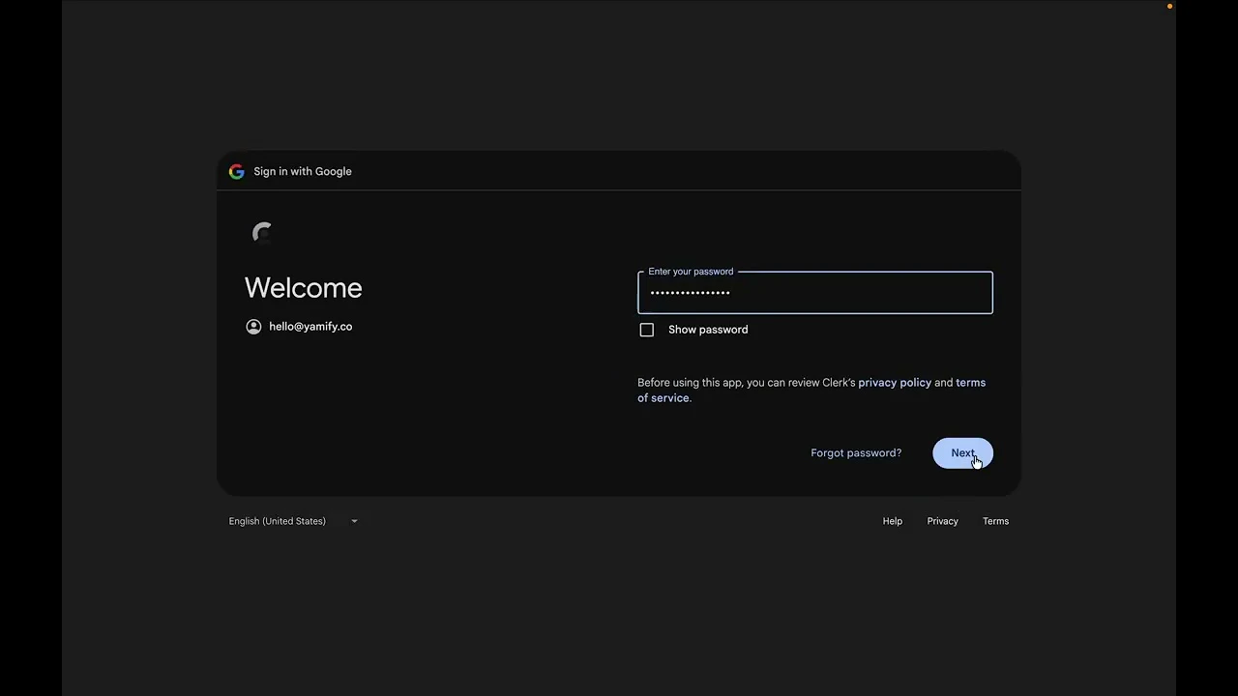Click the Welcome heading

click(x=303, y=288)
